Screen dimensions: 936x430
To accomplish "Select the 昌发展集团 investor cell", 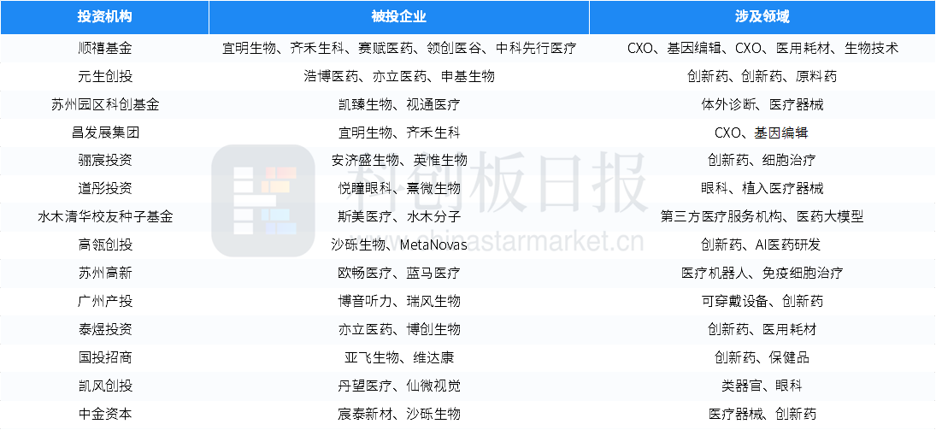I will coord(104,133).
